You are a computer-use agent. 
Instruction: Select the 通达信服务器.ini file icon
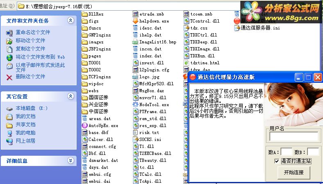tap(237, 28)
